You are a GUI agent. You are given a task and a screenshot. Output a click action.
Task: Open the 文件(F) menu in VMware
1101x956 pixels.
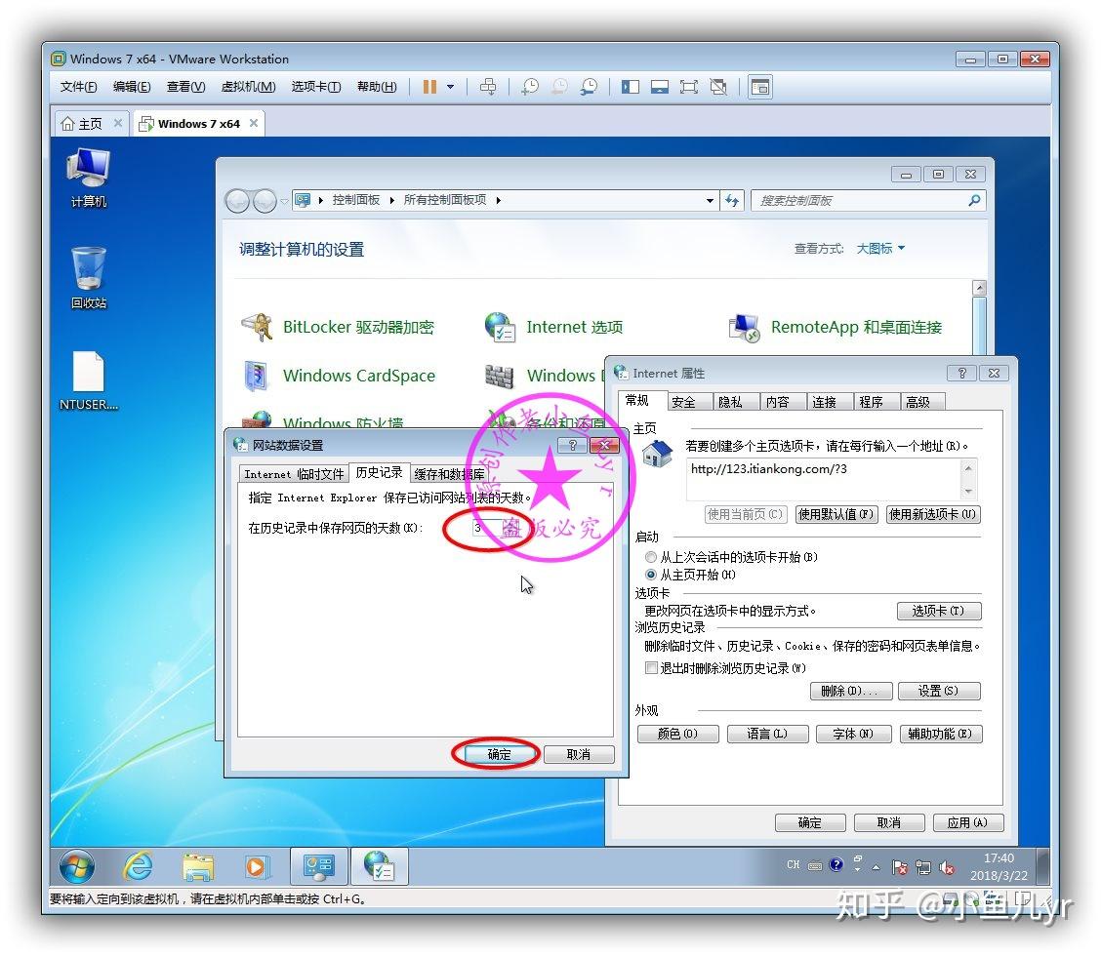coord(78,87)
